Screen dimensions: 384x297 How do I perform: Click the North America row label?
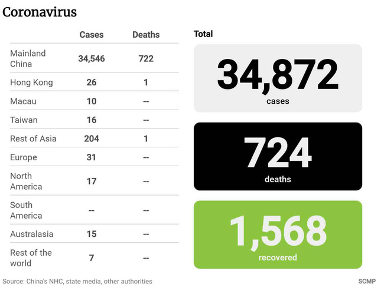[26, 181]
